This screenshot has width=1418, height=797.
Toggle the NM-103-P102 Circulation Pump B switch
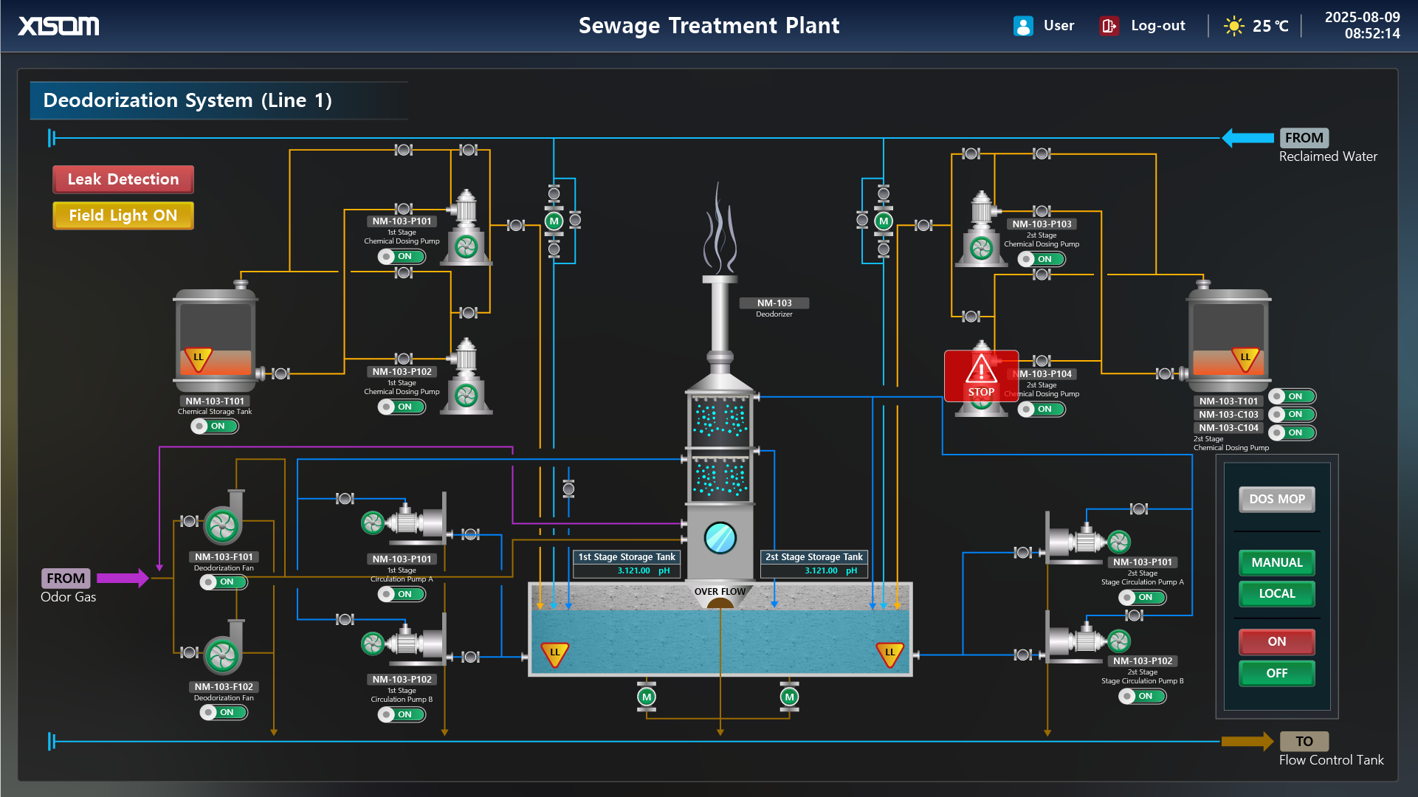coord(402,714)
